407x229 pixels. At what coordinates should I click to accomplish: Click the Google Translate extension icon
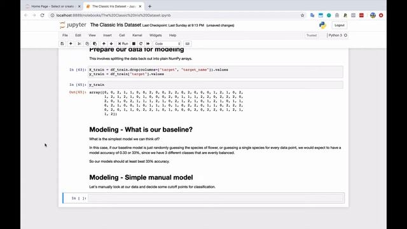[x=312, y=15]
